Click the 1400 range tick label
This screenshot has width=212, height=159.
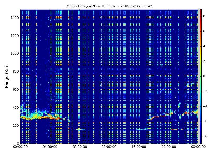pyautogui.click(x=15, y=18)
